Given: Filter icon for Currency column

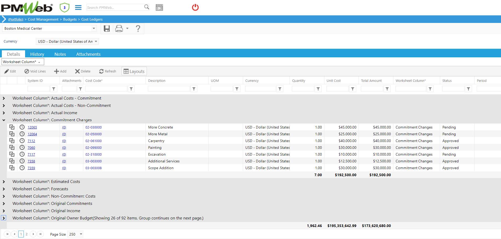Looking at the screenshot, I should tap(280, 89).
